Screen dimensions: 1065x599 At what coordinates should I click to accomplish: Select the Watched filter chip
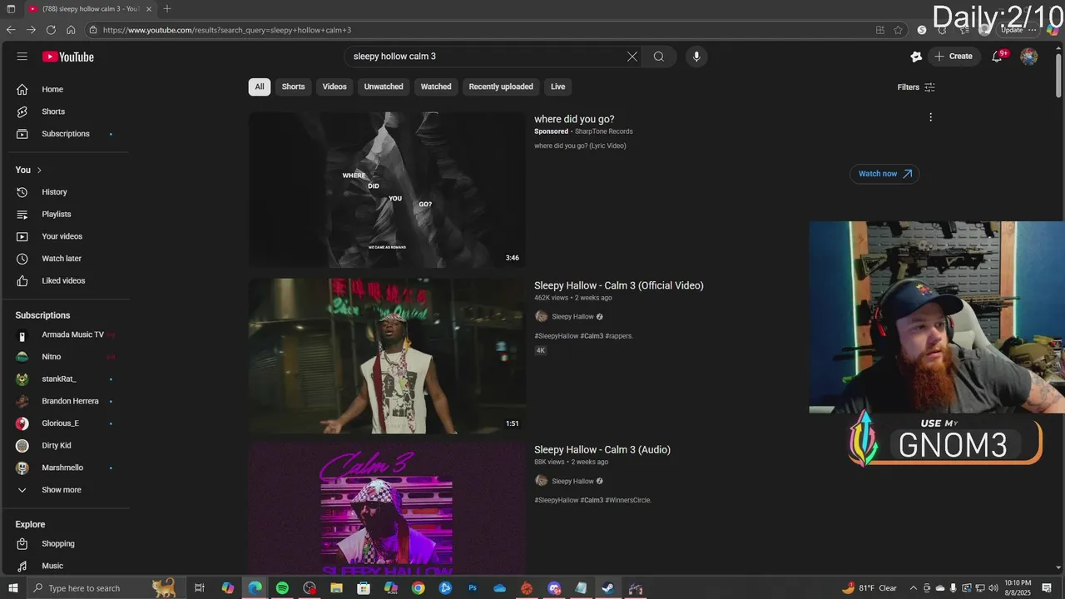436,87
